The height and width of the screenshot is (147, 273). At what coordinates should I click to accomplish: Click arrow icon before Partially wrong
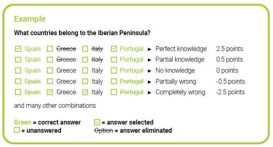click(149, 82)
